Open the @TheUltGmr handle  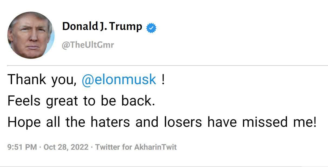88,45
